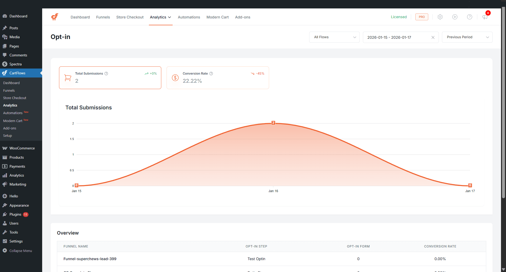Open the announcements megaphone with badge 6

pyautogui.click(x=485, y=17)
